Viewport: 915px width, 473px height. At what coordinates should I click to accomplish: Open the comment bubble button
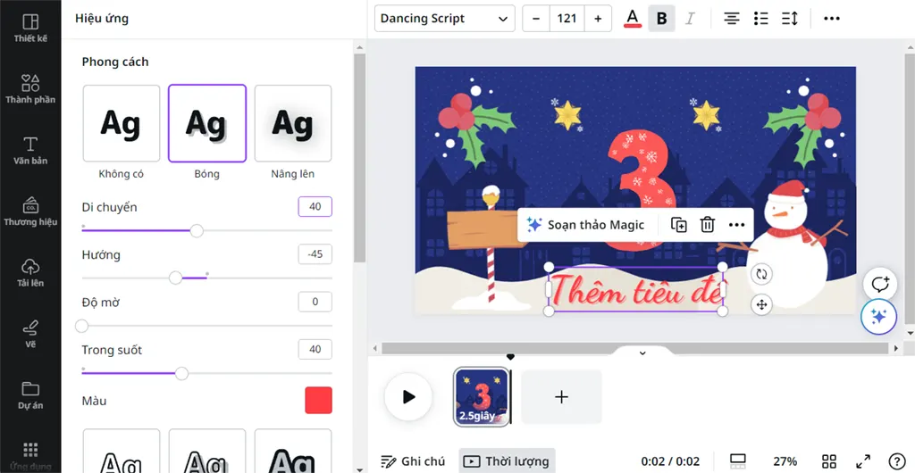(879, 285)
